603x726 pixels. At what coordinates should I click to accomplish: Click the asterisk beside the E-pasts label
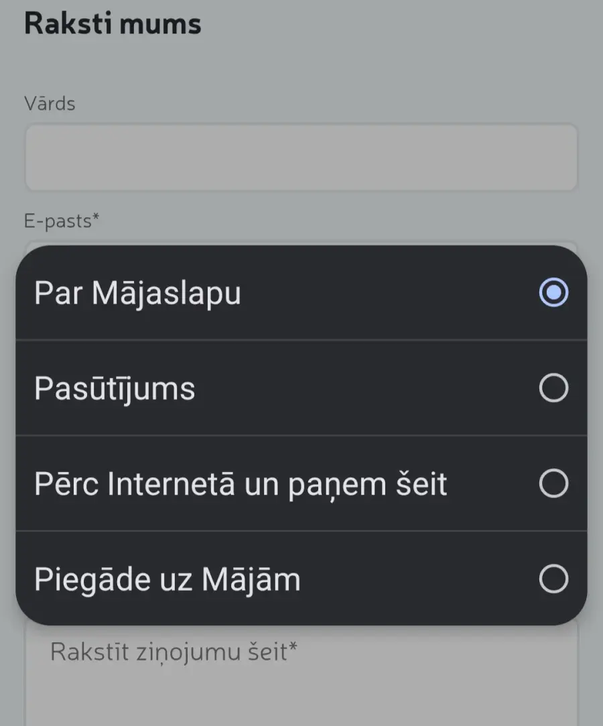tap(96, 218)
